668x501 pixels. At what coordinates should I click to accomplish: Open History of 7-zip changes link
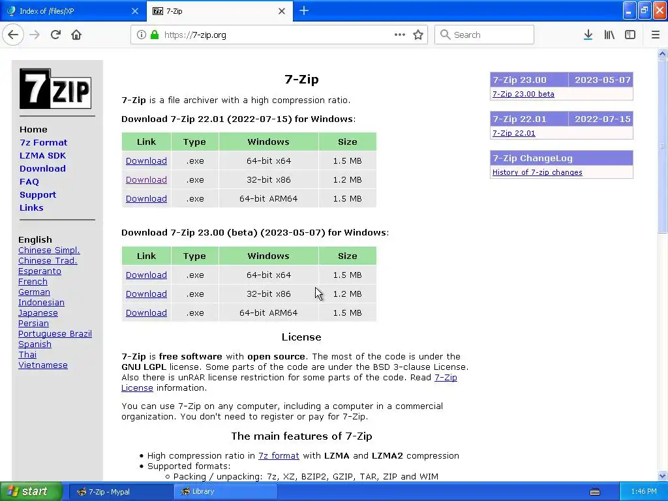coord(538,172)
